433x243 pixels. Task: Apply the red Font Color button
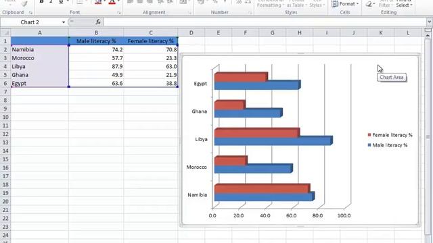coord(112,2)
